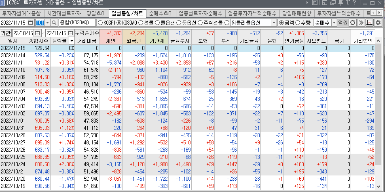This screenshot has width=385, height=192.
Task: Open the 위클리콜옵션 dropdown arrow
Action: click(275, 23)
